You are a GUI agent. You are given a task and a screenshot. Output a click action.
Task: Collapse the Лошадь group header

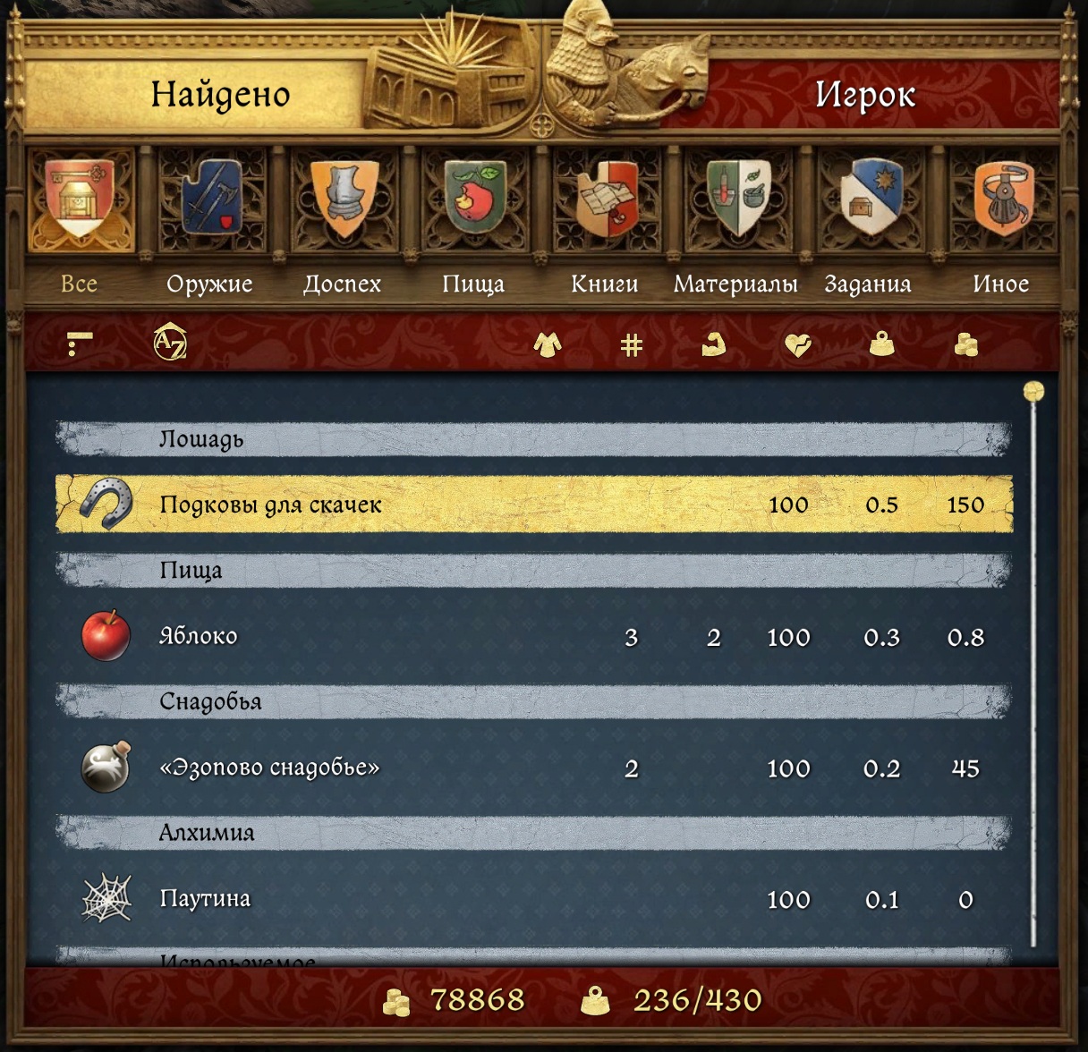point(534,439)
